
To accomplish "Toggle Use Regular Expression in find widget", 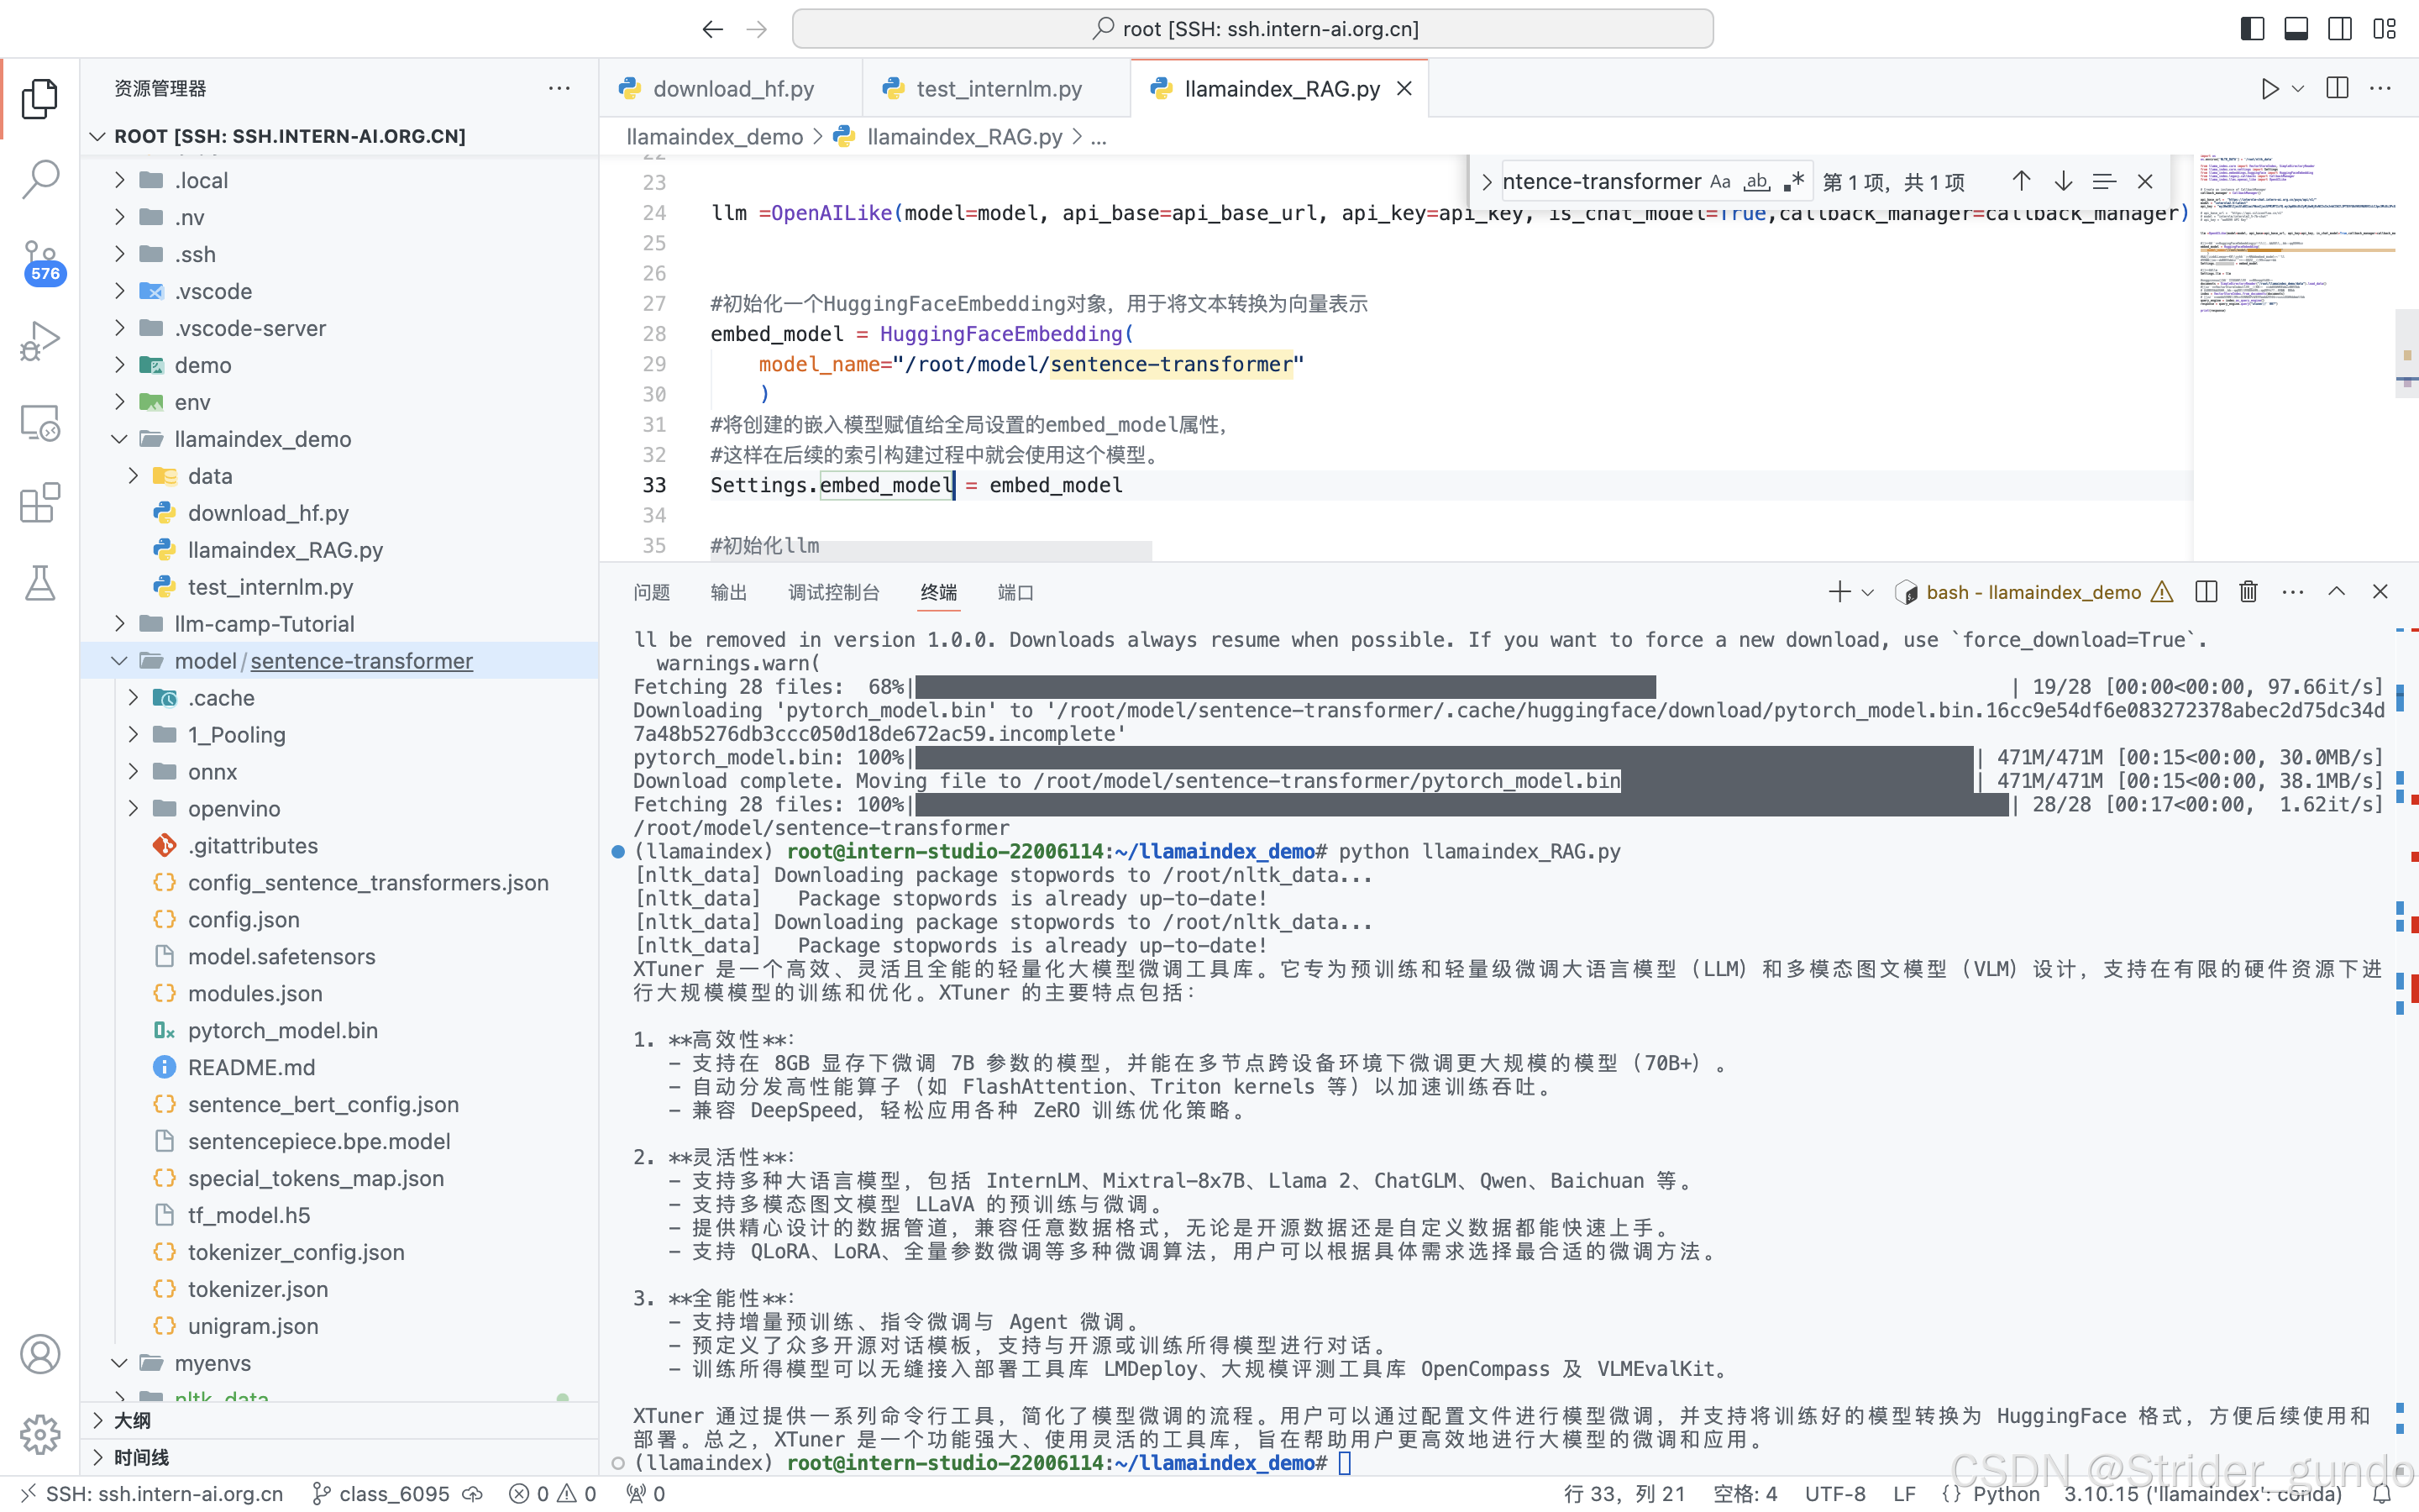I will pos(1793,182).
